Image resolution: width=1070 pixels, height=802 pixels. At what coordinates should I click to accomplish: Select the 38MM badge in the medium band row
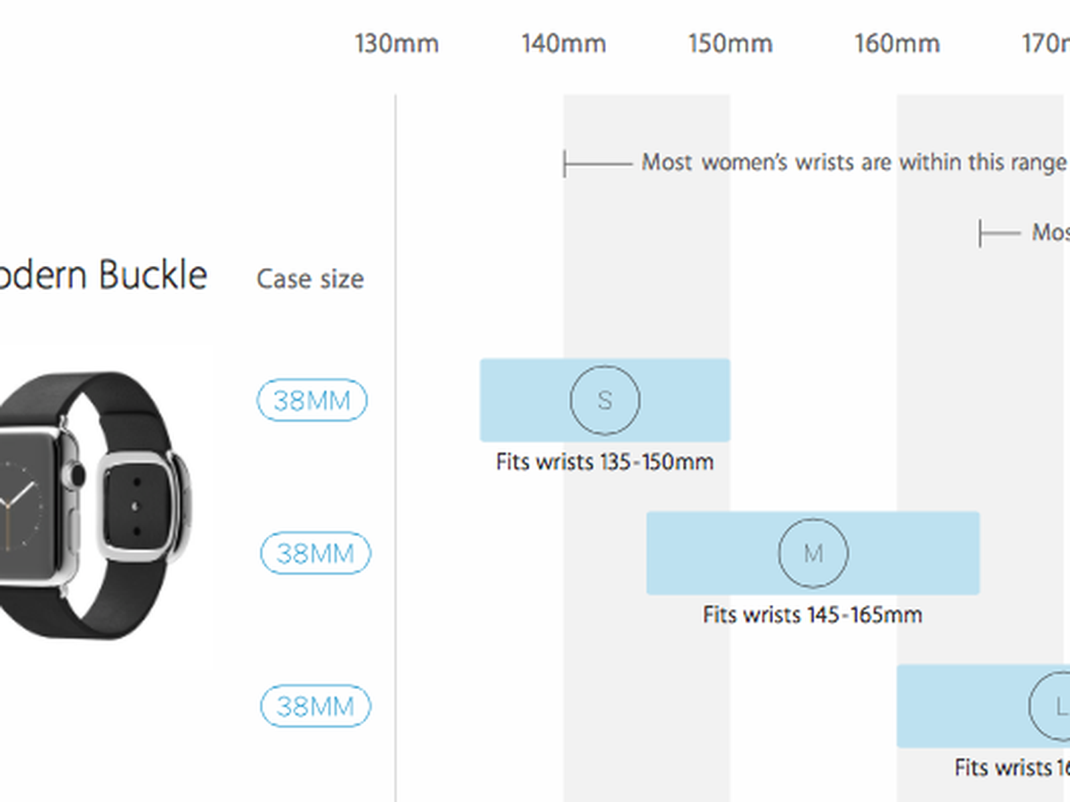click(x=315, y=553)
